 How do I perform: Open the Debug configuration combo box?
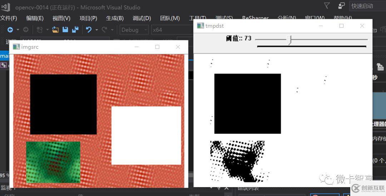point(134,30)
